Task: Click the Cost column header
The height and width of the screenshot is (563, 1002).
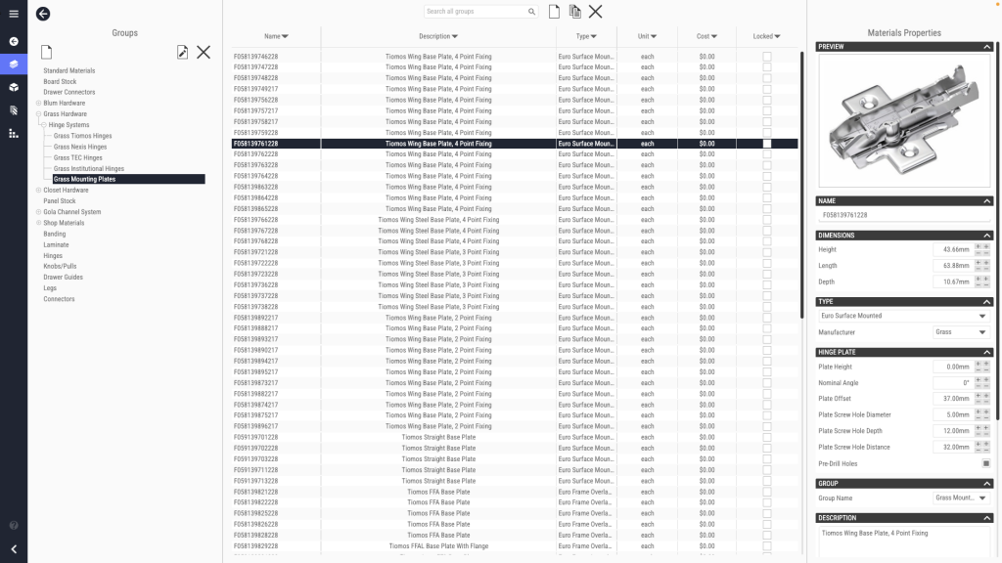Action: point(706,36)
